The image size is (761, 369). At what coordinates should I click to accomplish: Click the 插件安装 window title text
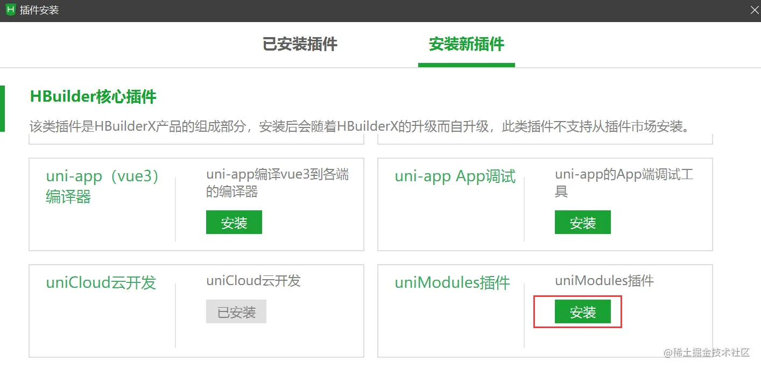[x=39, y=10]
